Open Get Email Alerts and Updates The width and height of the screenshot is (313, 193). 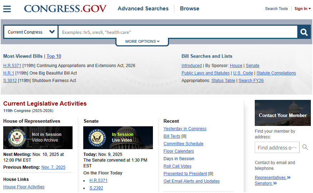[192, 181]
